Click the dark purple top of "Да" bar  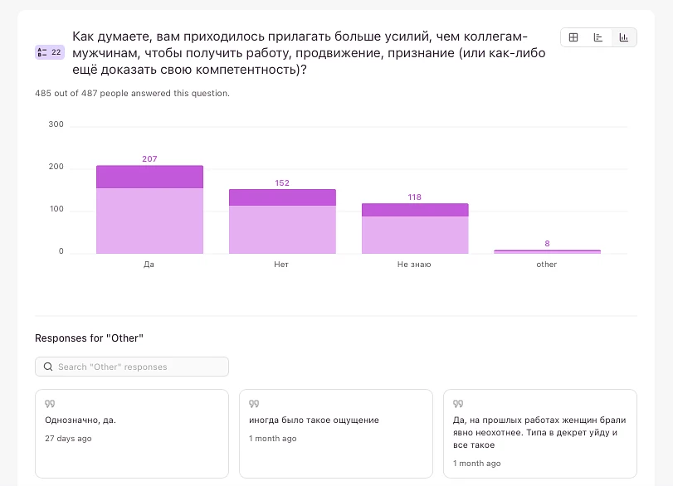pyautogui.click(x=149, y=177)
